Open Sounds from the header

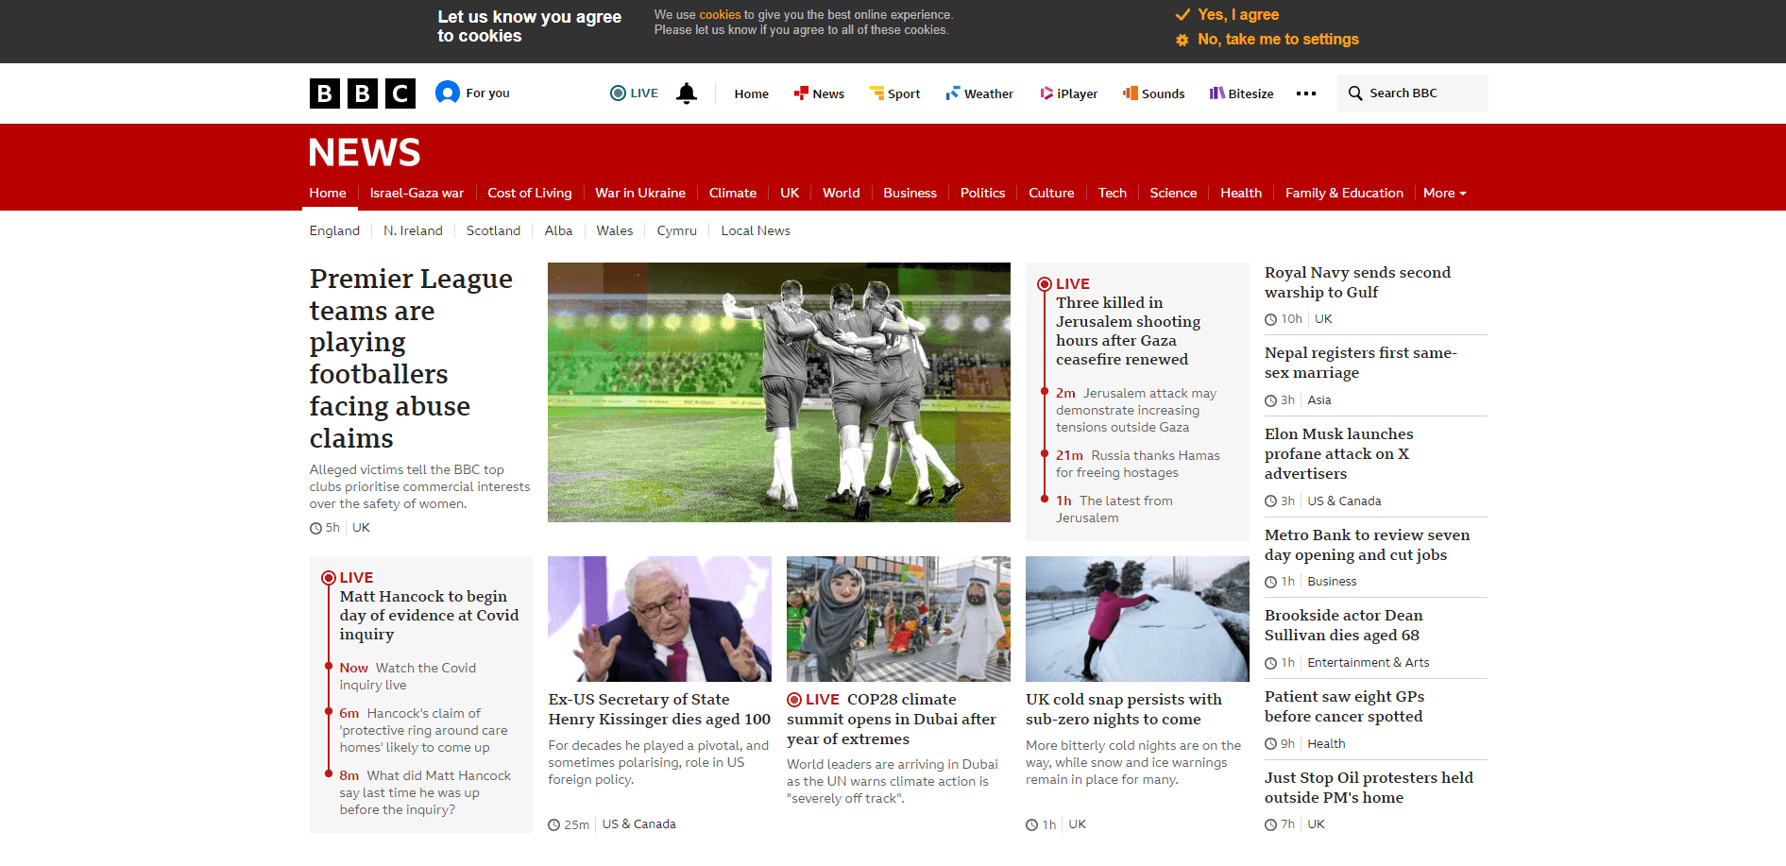[1153, 93]
